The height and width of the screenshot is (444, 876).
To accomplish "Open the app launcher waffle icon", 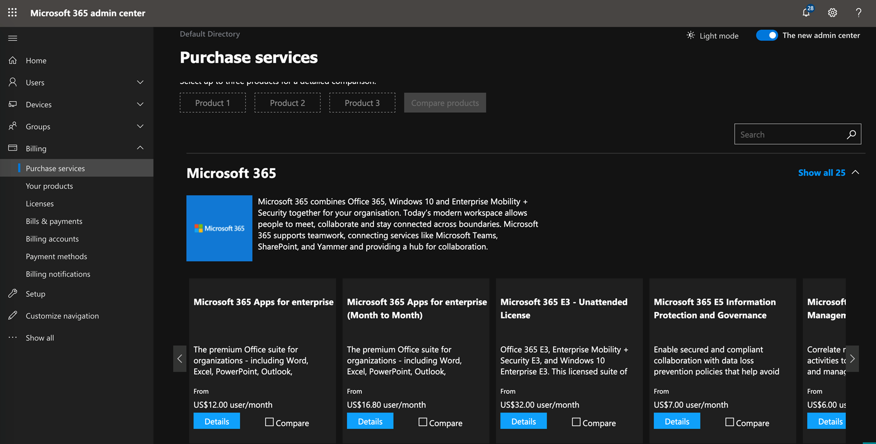I will coord(12,13).
